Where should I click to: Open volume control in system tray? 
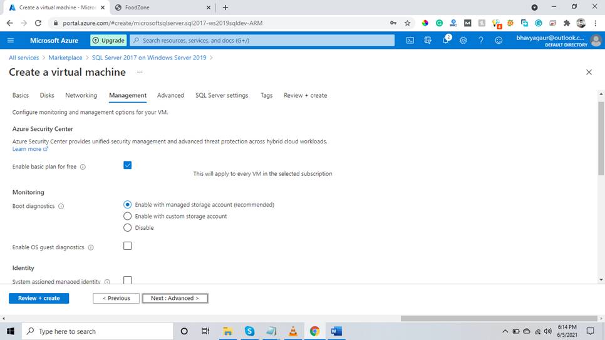point(547,331)
